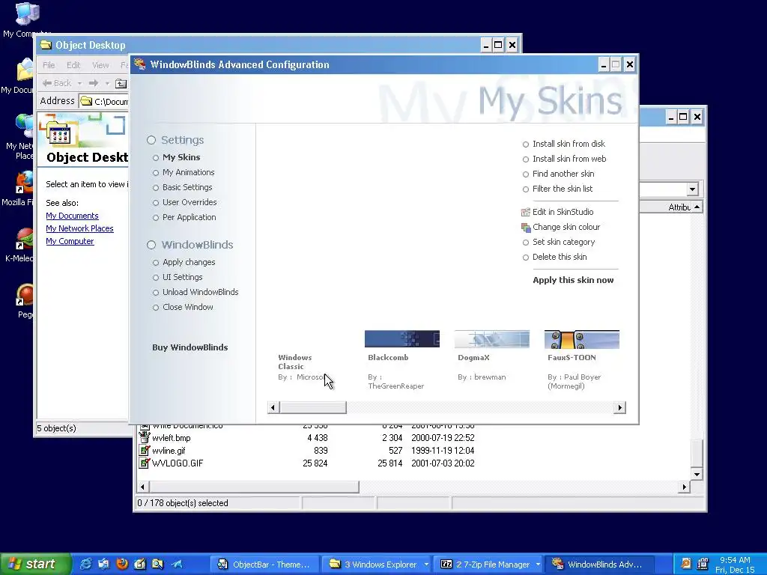Click the skin list horizontal scrollbar thumb
Screen dimensions: 767x575
point(313,408)
